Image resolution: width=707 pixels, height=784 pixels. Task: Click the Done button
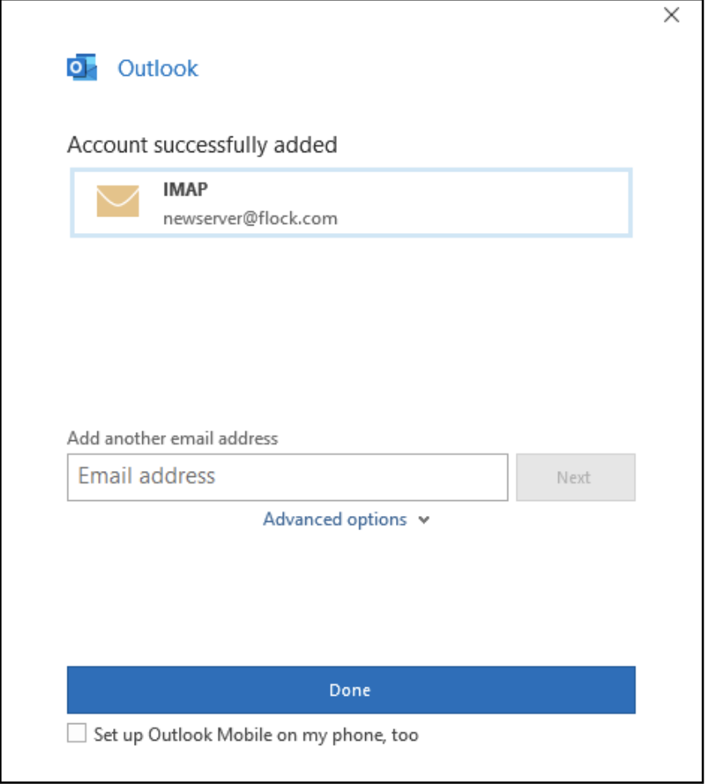351,689
